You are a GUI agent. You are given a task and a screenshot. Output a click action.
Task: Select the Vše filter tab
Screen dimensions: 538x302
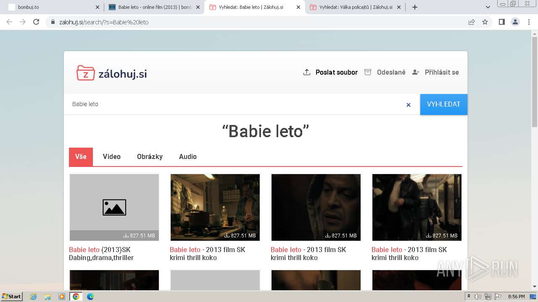click(x=81, y=156)
